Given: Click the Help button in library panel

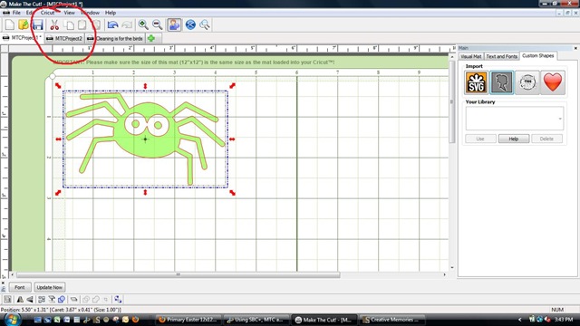Looking at the screenshot, I should [x=514, y=139].
